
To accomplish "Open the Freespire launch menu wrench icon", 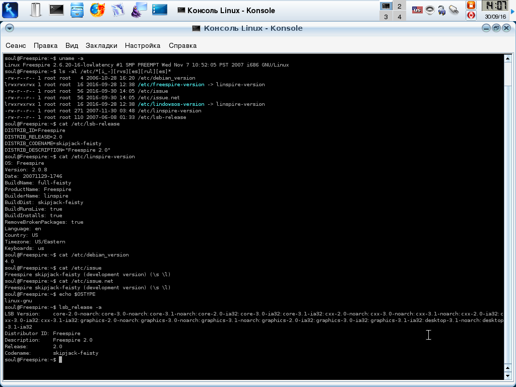I will [10, 10].
